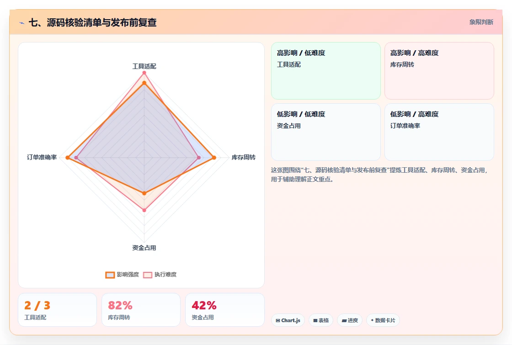Click the radar axis label 工具适配
The image size is (512, 345).
144,66
